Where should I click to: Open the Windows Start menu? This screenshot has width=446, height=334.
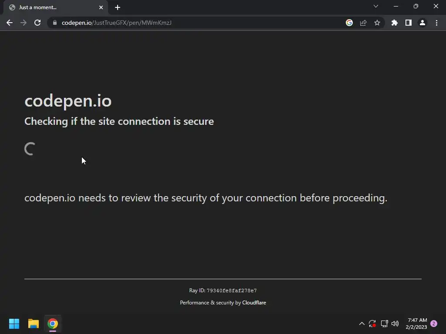pos(14,324)
